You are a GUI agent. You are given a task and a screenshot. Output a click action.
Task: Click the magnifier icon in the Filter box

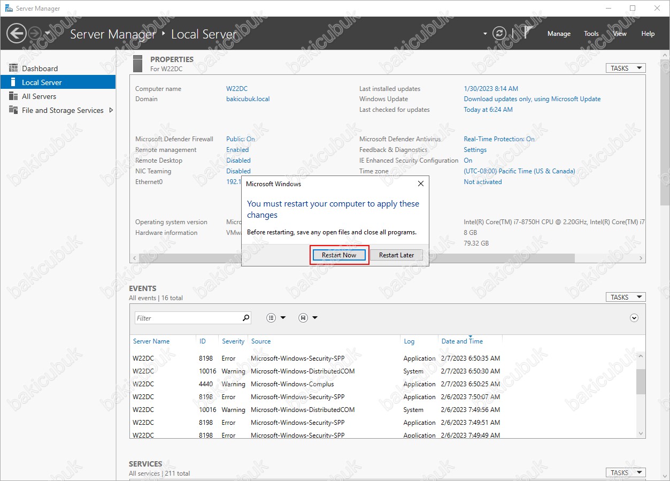246,318
